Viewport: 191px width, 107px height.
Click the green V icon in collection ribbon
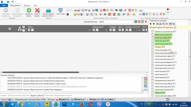click(119, 15)
